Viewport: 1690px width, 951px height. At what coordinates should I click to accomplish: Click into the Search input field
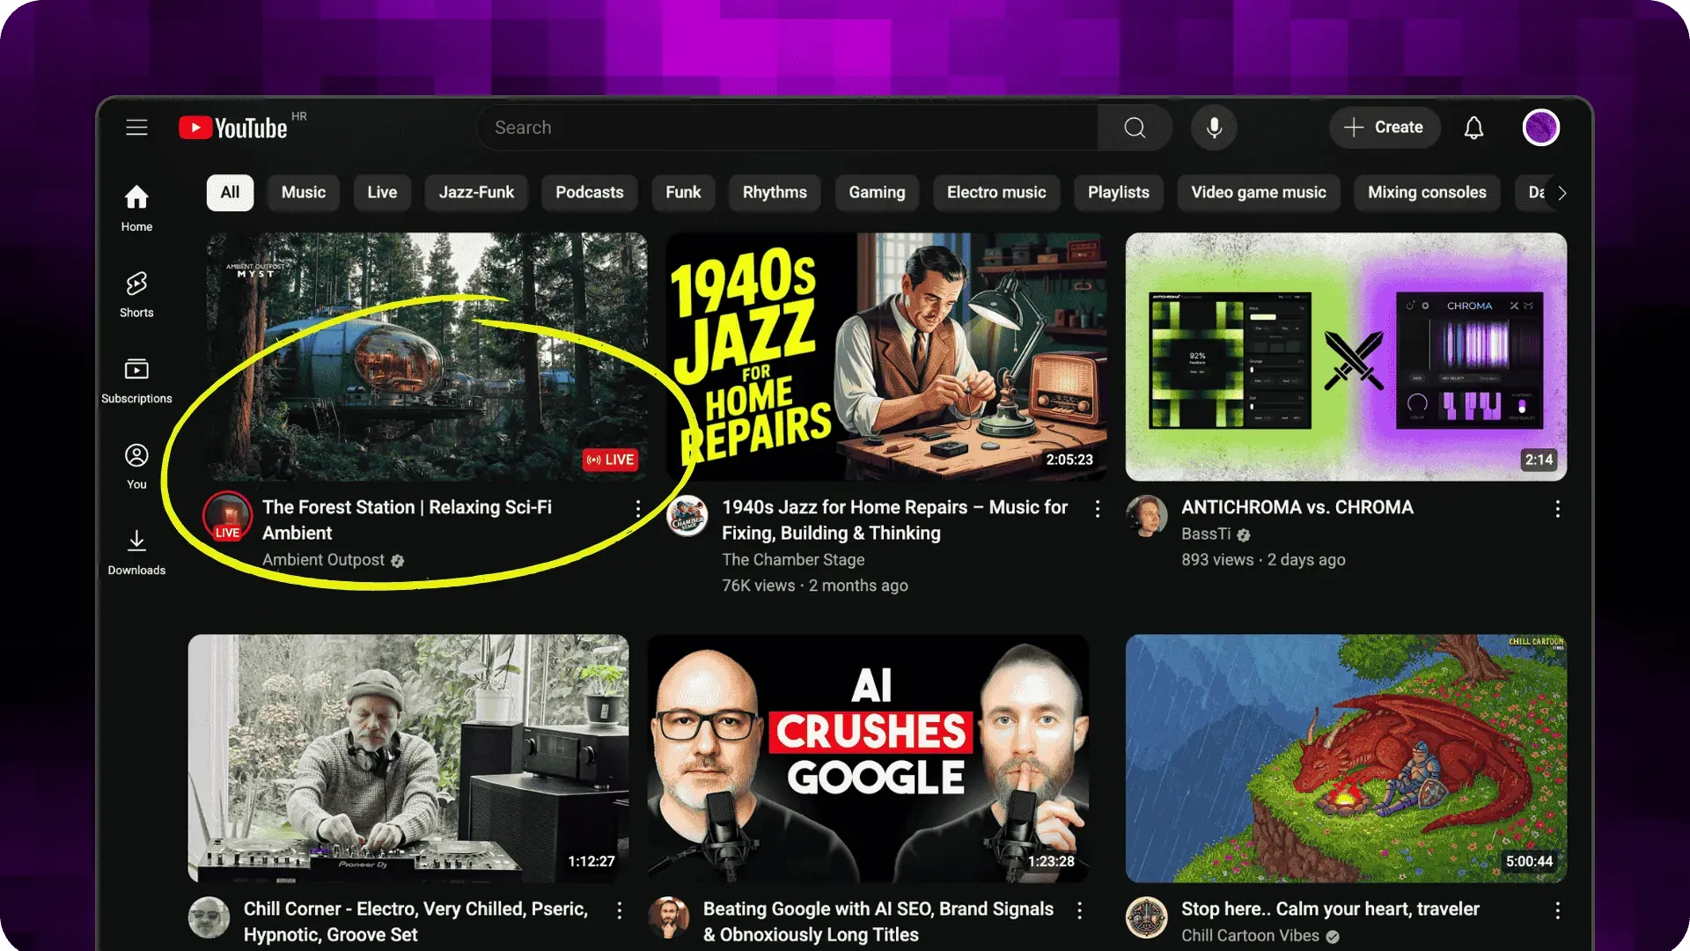tap(788, 128)
